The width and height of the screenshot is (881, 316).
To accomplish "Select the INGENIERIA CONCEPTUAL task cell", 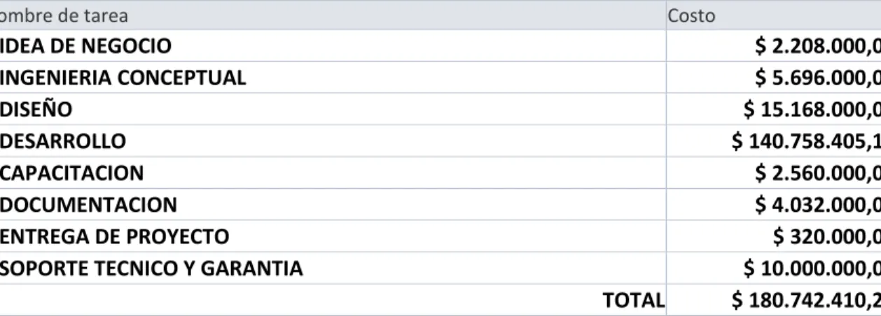I will coord(333,78).
